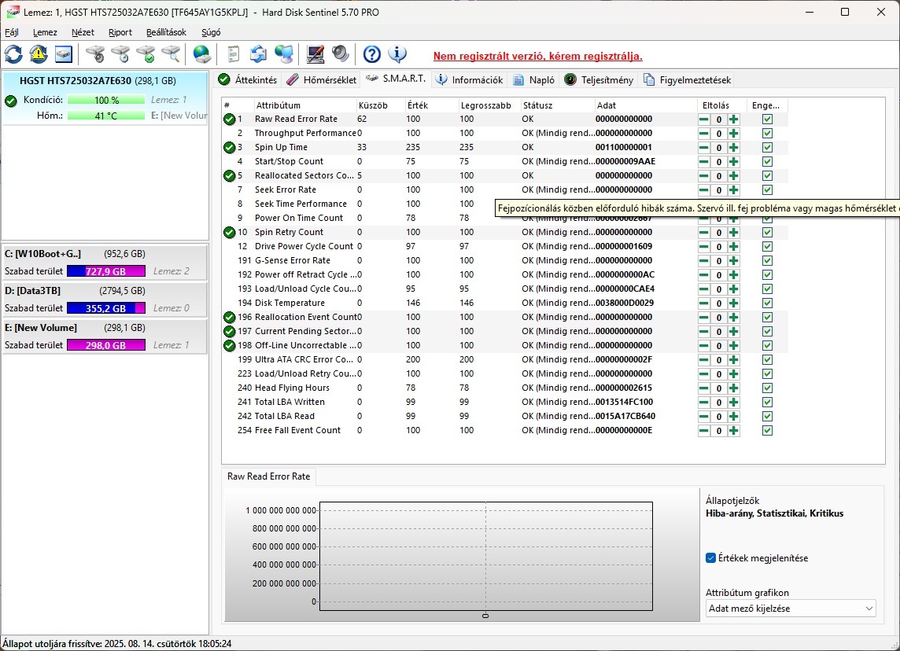Toggle the Free Fall Event Count checkbox
The width and height of the screenshot is (900, 651).
pyautogui.click(x=767, y=431)
